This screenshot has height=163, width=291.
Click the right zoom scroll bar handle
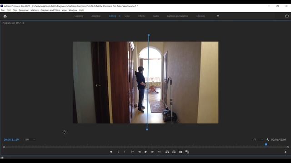click(x=288, y=147)
